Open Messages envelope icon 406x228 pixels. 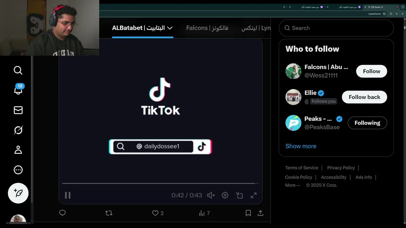[18, 110]
